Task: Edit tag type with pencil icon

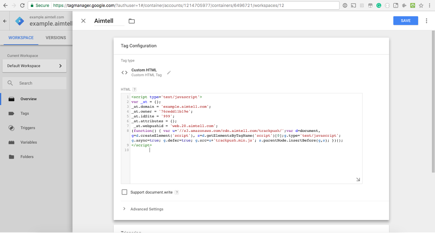Action: (x=169, y=72)
